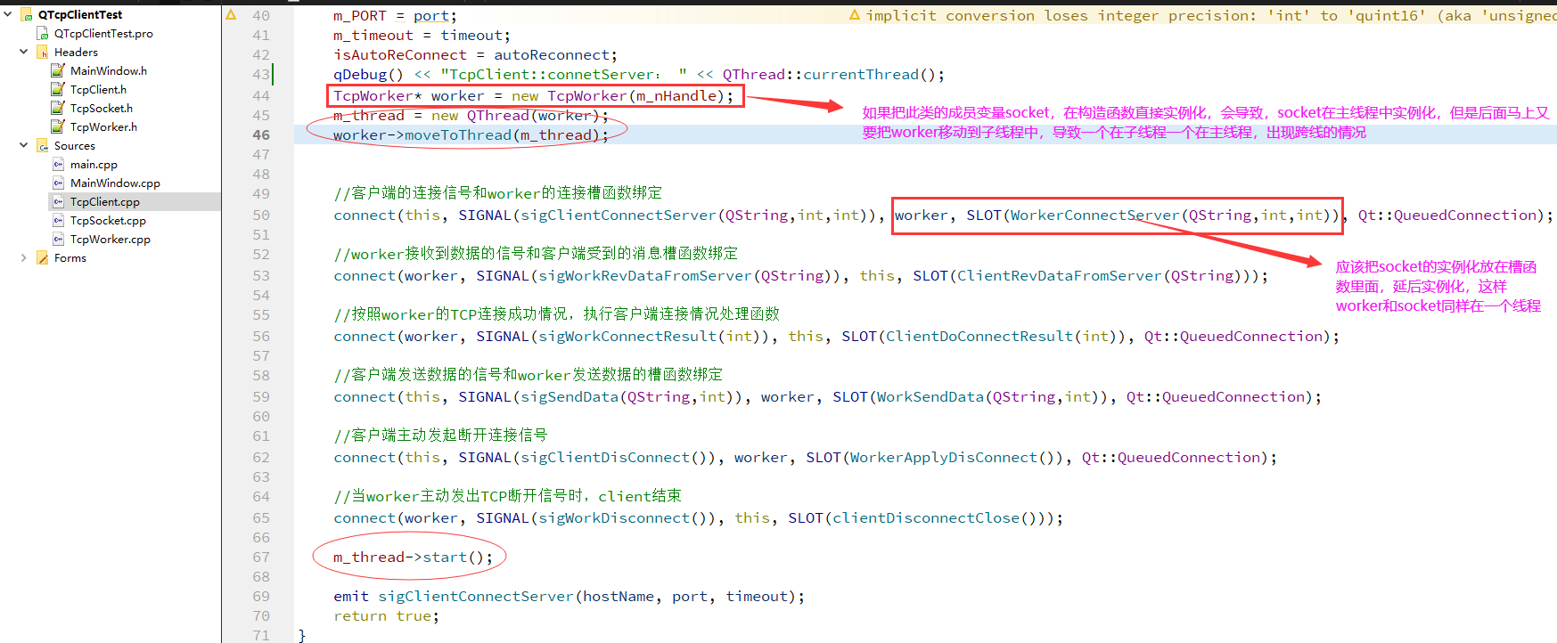This screenshot has height=643, width=1557.
Task: Click 'QThread(worker)' on line 45
Action: 534,115
